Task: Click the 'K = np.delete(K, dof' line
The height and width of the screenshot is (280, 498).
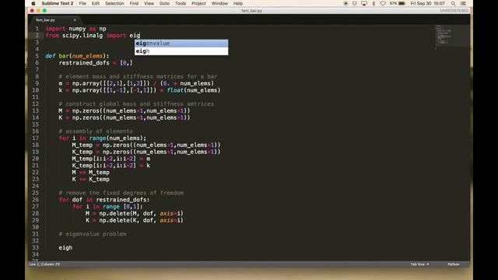Action: tap(135, 221)
